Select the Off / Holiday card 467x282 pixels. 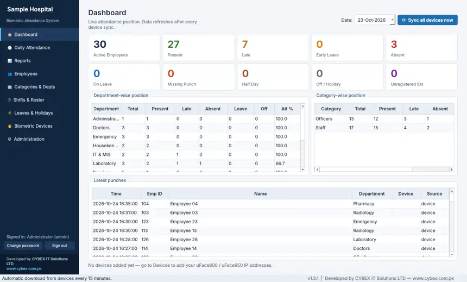pyautogui.click(x=348, y=77)
